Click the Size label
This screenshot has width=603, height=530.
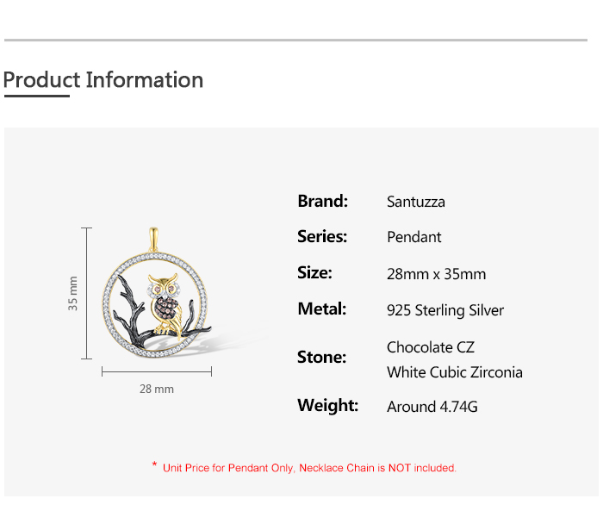click(x=315, y=273)
